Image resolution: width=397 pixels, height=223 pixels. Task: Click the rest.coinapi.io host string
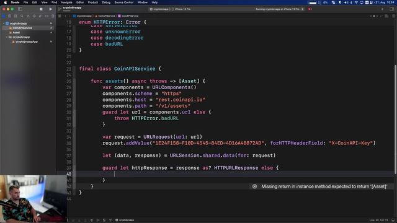click(181, 100)
